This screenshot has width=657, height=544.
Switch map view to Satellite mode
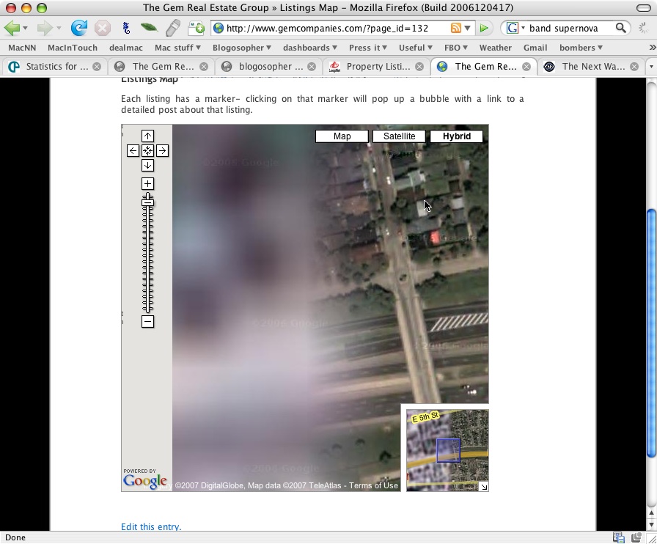(399, 136)
